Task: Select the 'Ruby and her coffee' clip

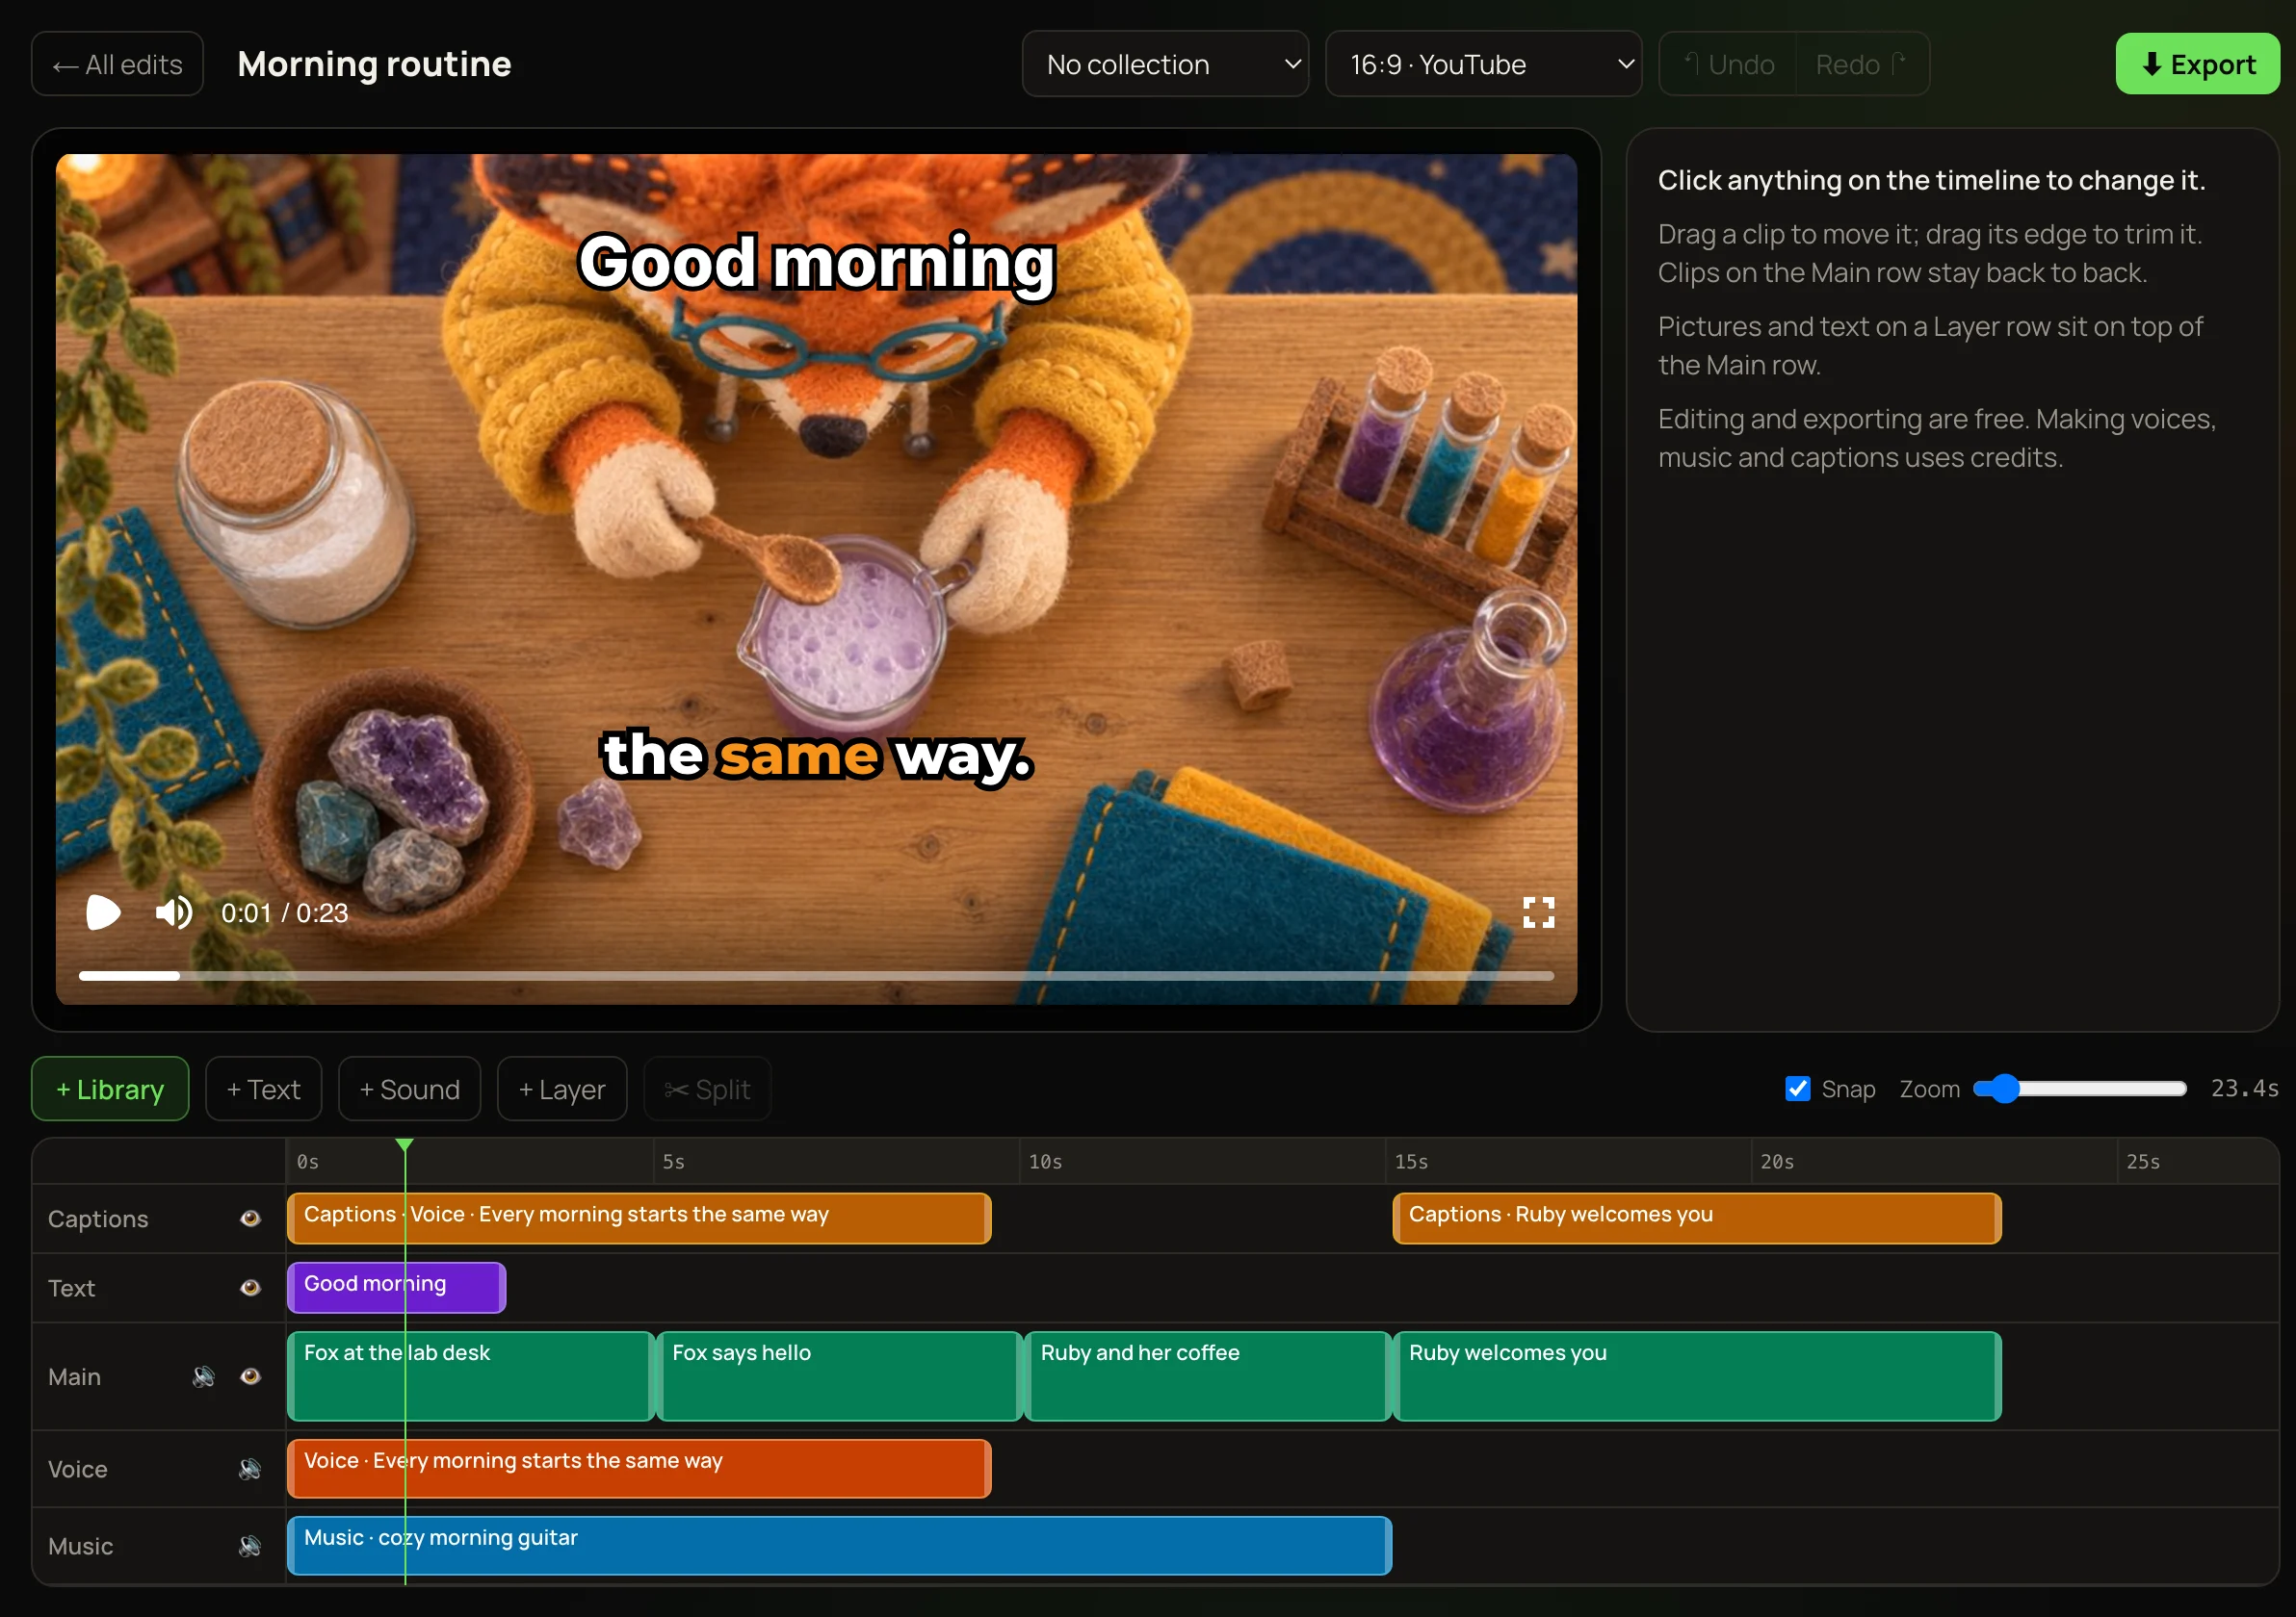Action: pos(1208,1376)
